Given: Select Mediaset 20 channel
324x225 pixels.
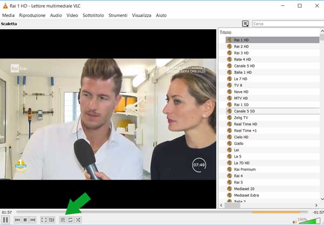Looking at the screenshot, I should (272, 189).
